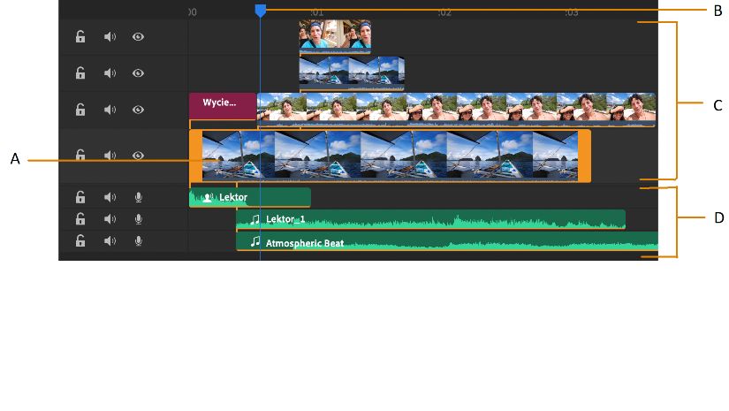Click the blue playhead handle on the ruler
Screen dimensions: 729x411
pos(261,11)
